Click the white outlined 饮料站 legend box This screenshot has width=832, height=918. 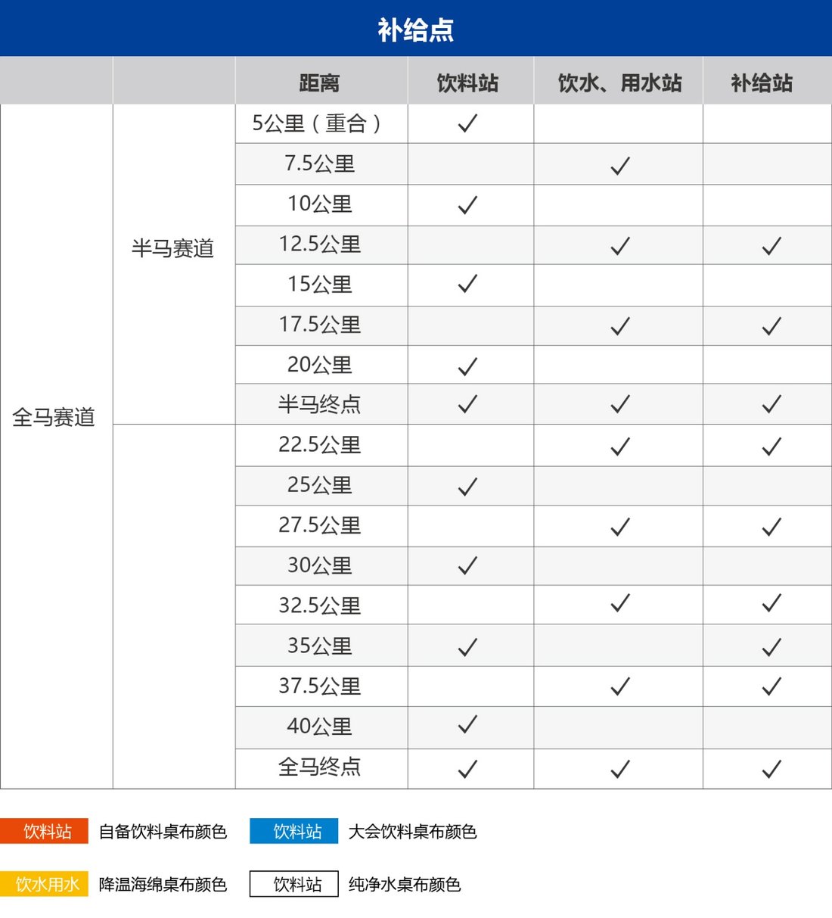coord(294,885)
